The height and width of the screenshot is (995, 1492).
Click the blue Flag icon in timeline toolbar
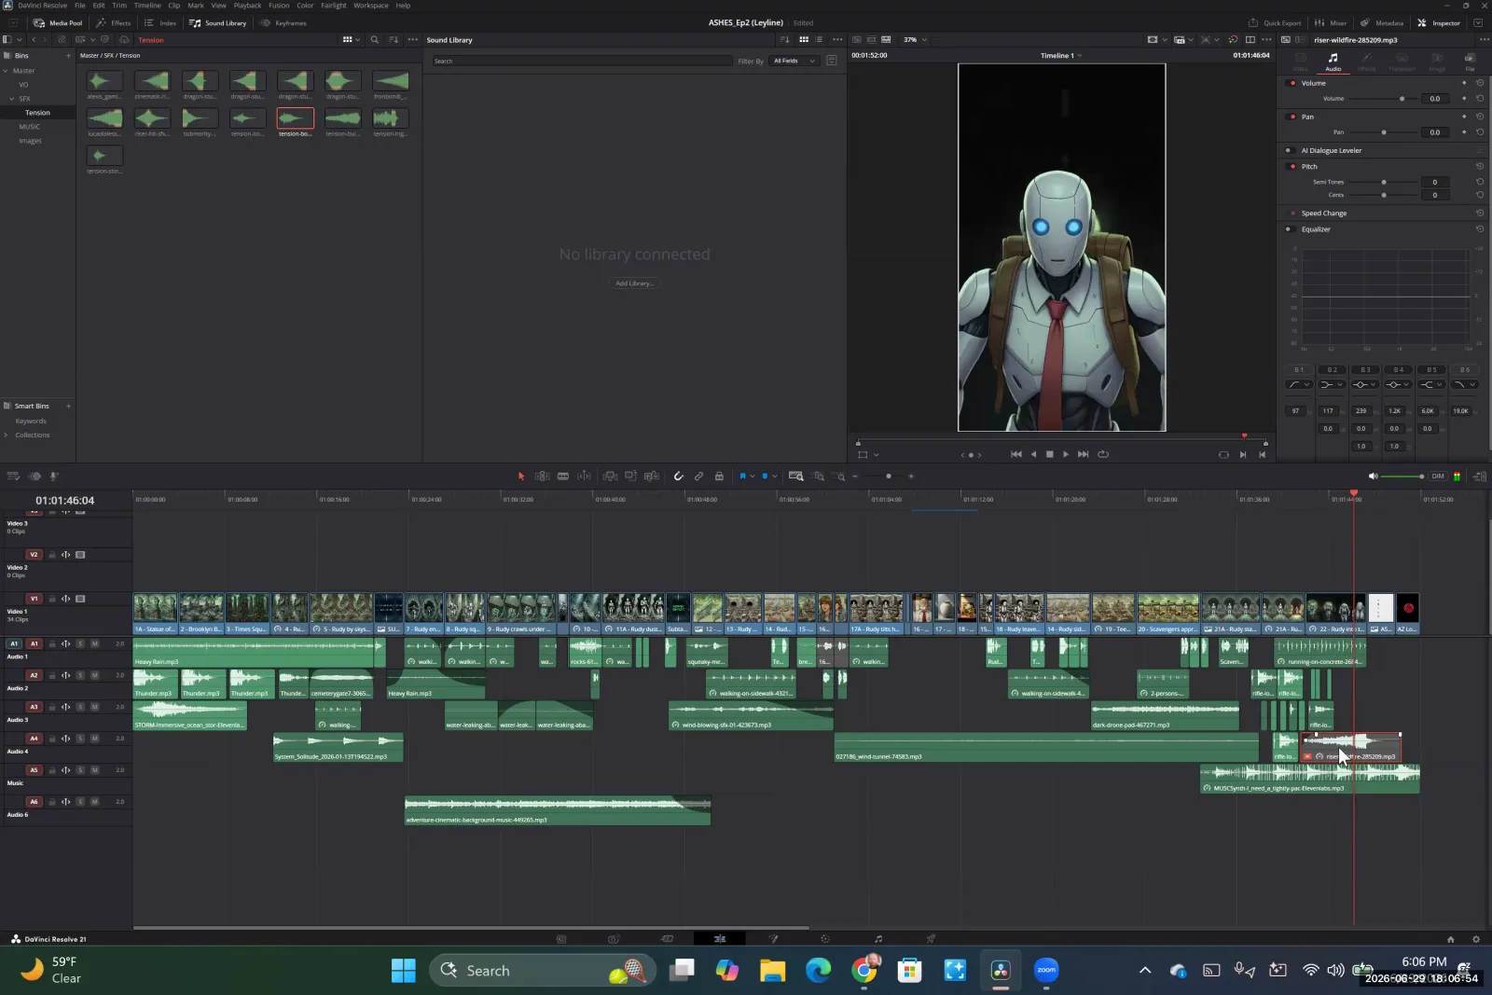click(x=743, y=477)
